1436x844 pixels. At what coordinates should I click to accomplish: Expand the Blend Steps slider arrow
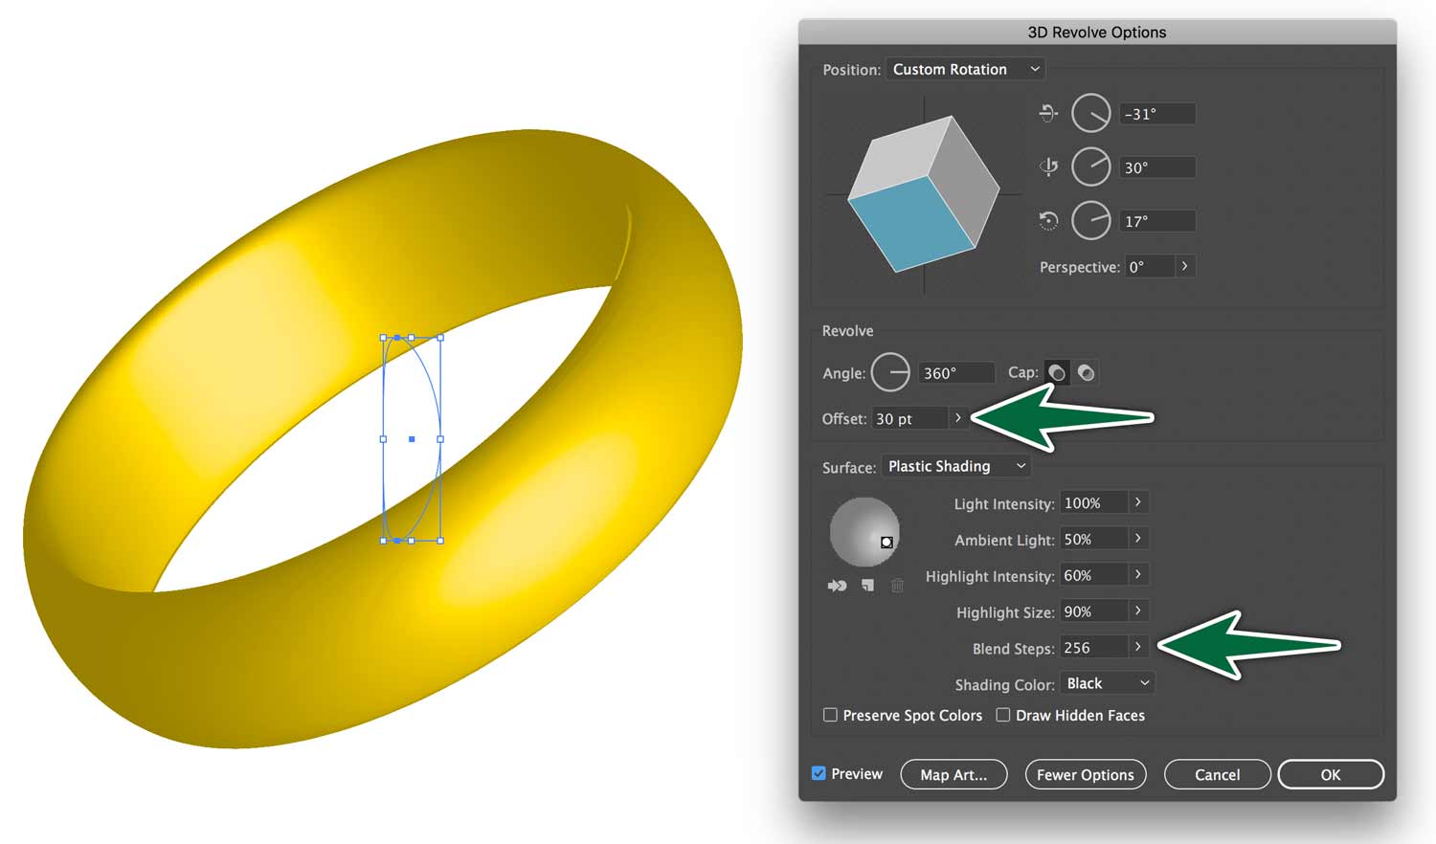pos(1137,648)
